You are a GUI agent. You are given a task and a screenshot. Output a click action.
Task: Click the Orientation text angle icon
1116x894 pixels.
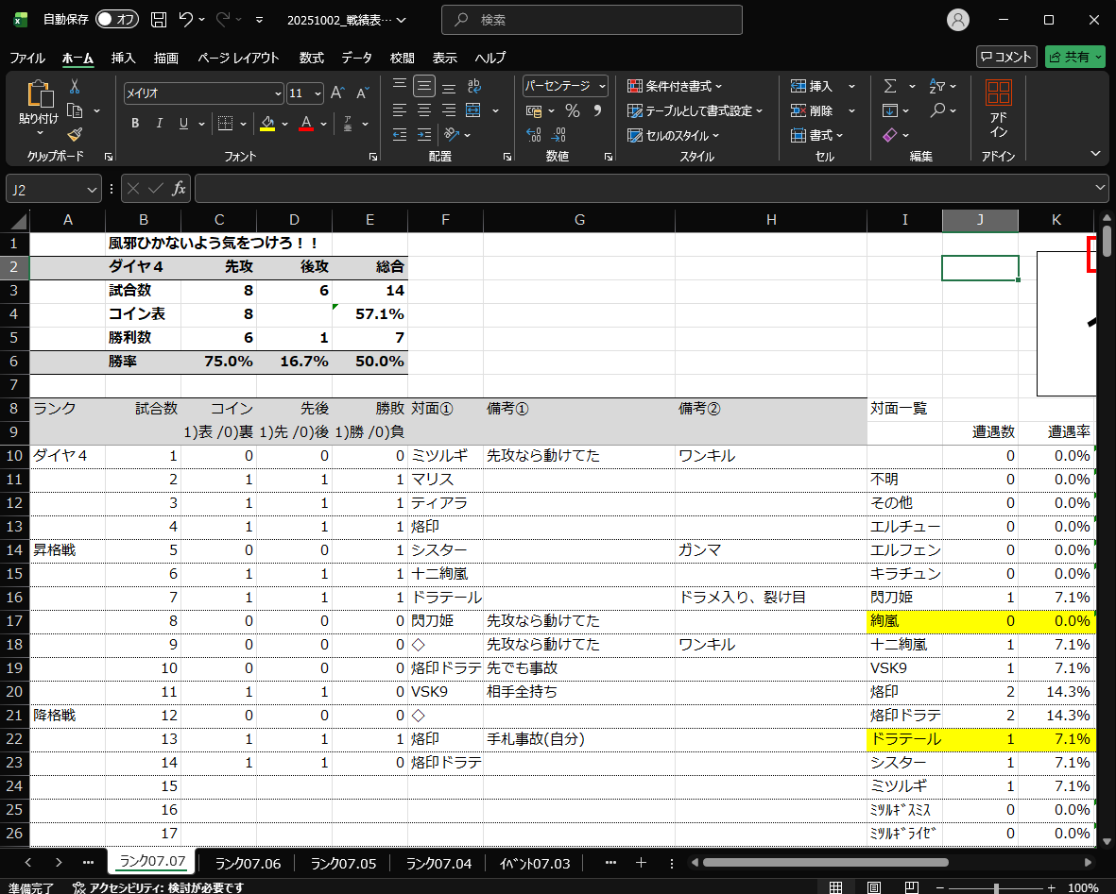pos(452,134)
